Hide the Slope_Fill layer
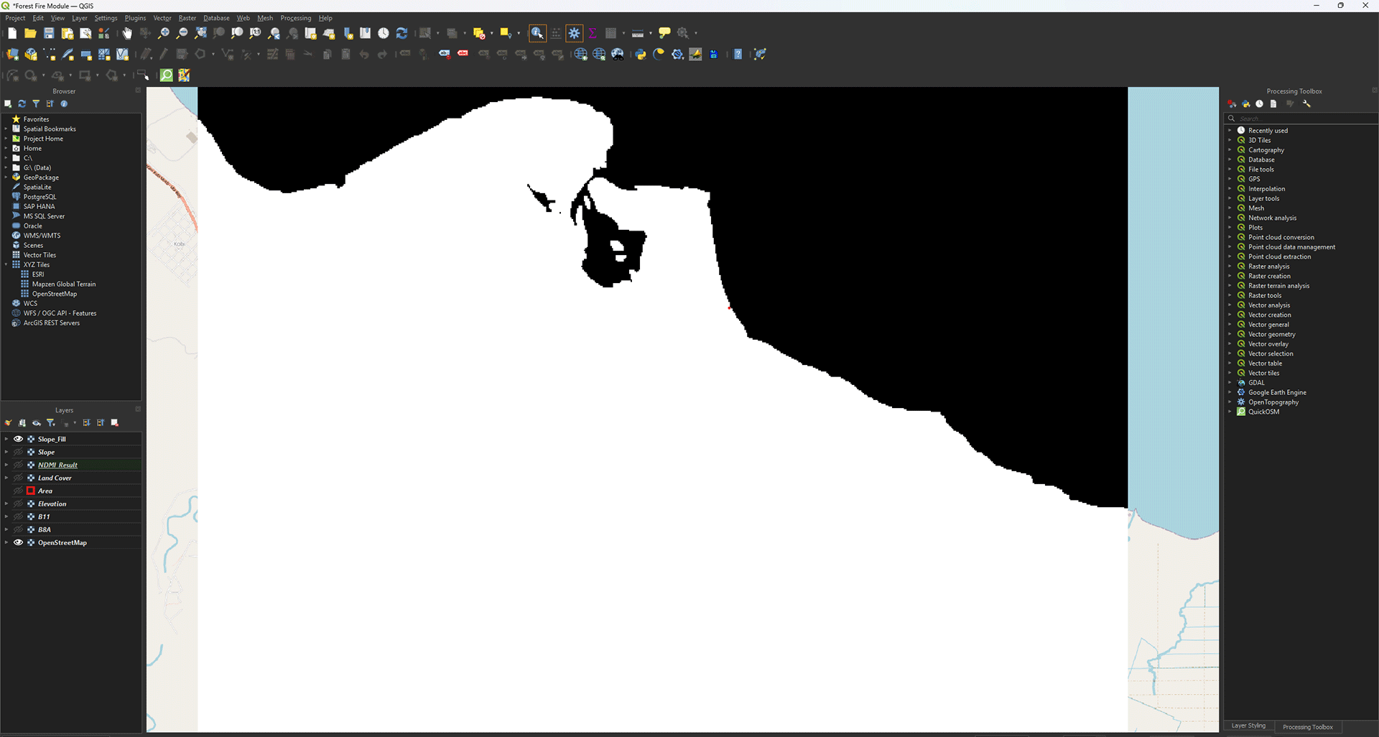The height and width of the screenshot is (737, 1379). pyautogui.click(x=19, y=439)
